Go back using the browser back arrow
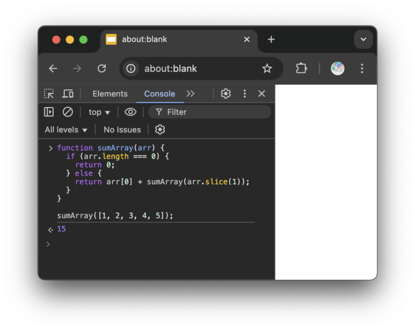Image resolution: width=415 pixels, height=330 pixels. click(53, 69)
